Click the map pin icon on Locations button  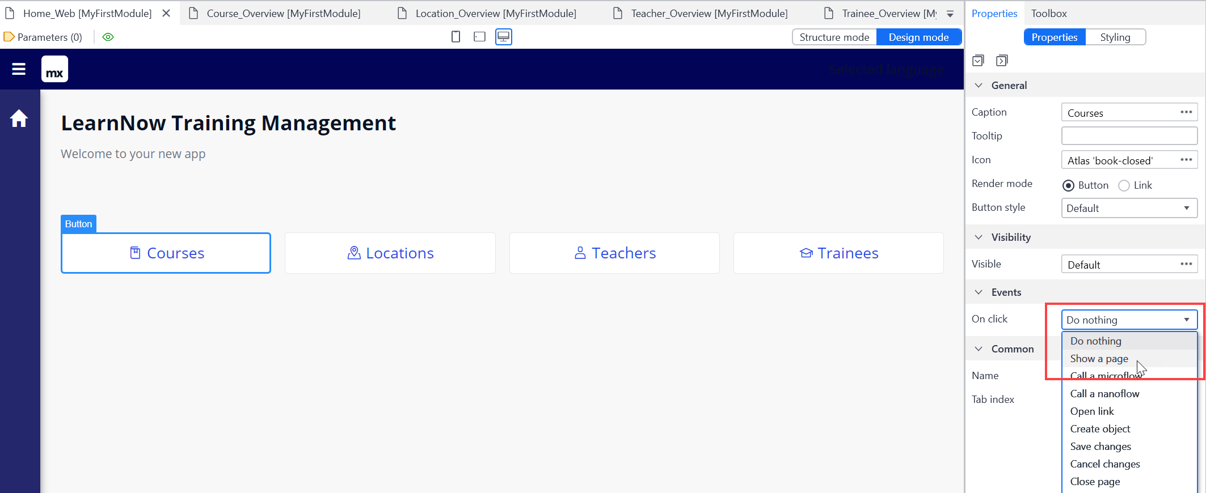[354, 253]
